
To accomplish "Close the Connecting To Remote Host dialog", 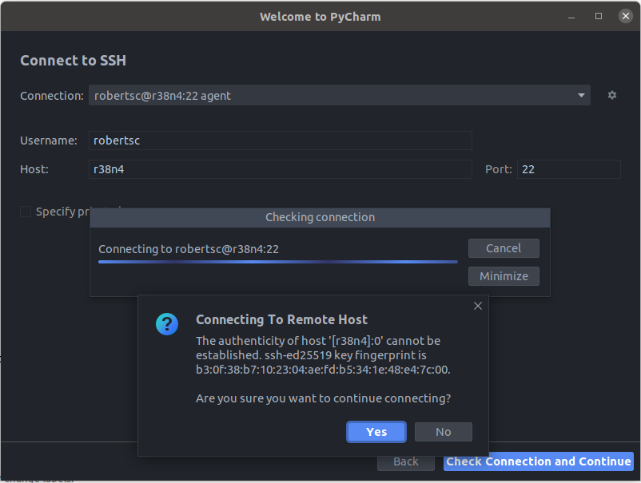I will click(477, 306).
